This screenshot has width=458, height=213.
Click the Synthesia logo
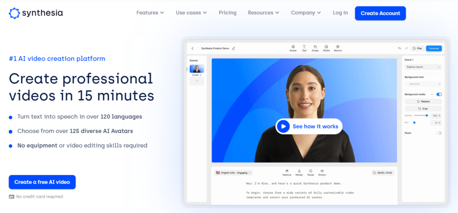36,13
